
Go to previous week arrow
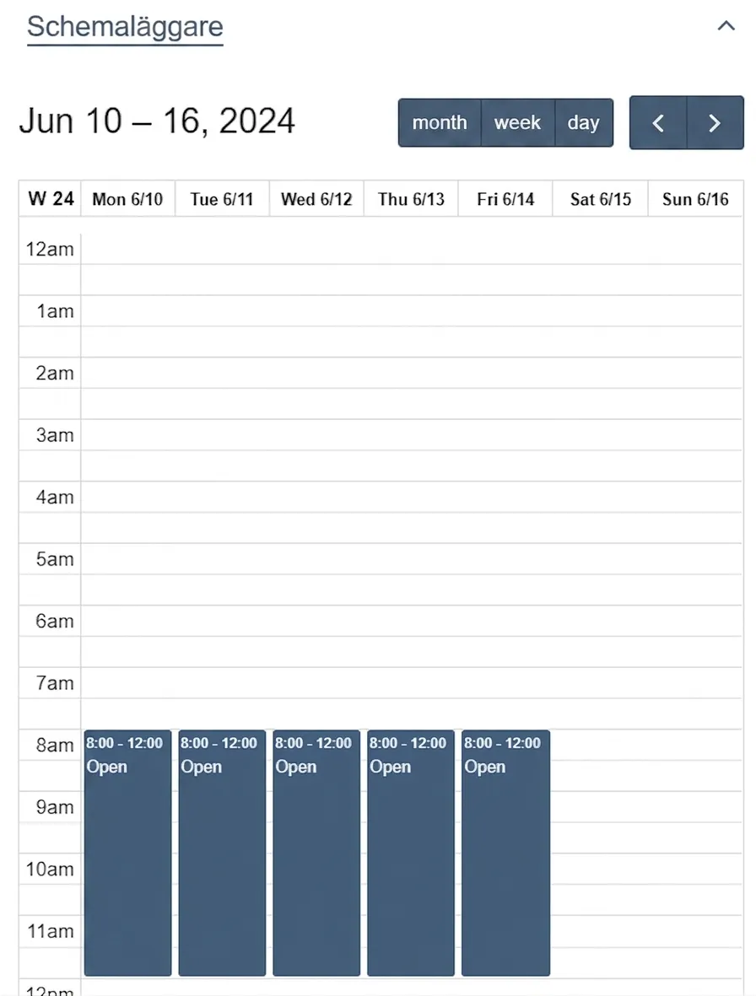(658, 122)
